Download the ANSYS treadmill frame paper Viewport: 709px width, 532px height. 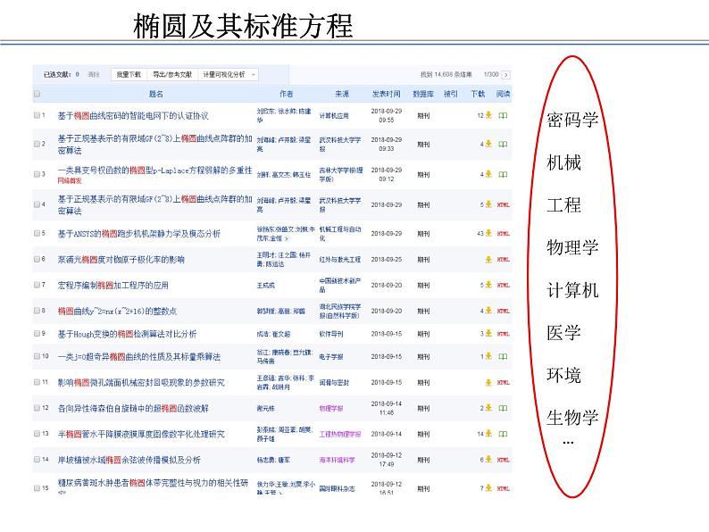pyautogui.click(x=488, y=233)
